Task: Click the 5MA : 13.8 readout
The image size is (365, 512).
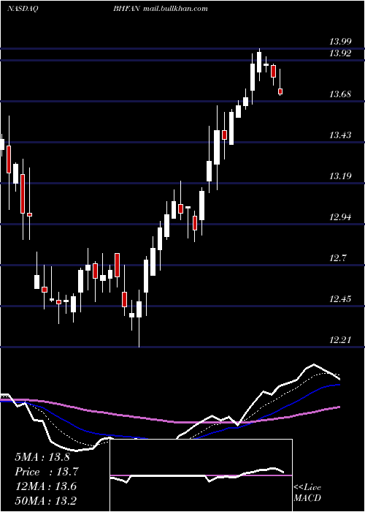Action: (42, 457)
